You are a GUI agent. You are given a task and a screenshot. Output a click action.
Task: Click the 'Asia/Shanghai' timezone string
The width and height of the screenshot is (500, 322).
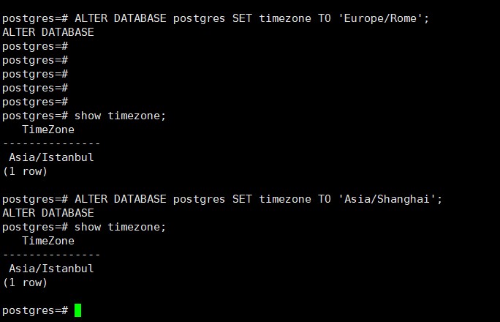pos(390,199)
